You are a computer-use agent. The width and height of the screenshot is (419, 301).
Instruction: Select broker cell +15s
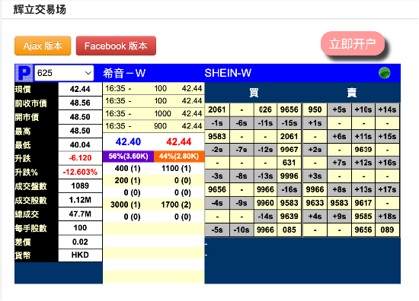coord(387,137)
